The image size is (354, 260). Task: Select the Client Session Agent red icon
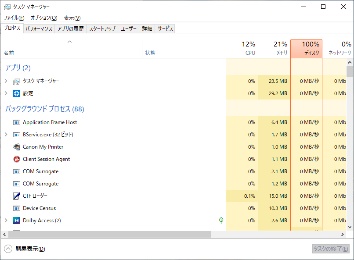click(17, 159)
